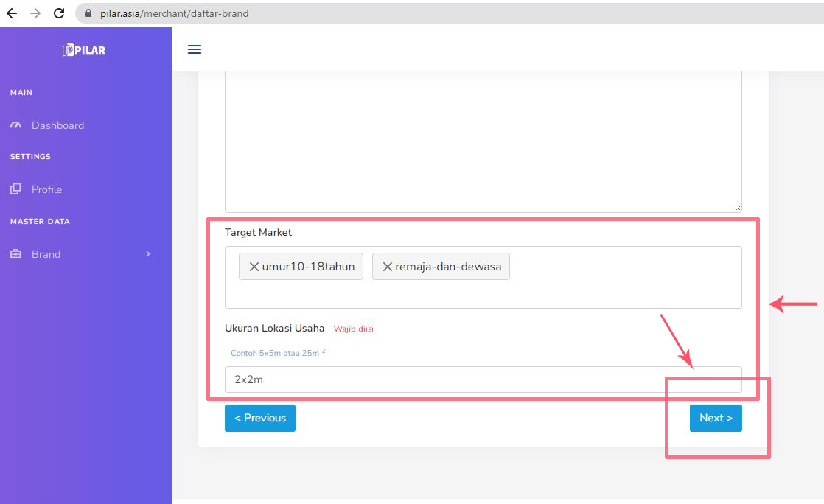The height and width of the screenshot is (504, 824).
Task: Click the remaja-dan-dewasa tag label
Action: tap(448, 267)
